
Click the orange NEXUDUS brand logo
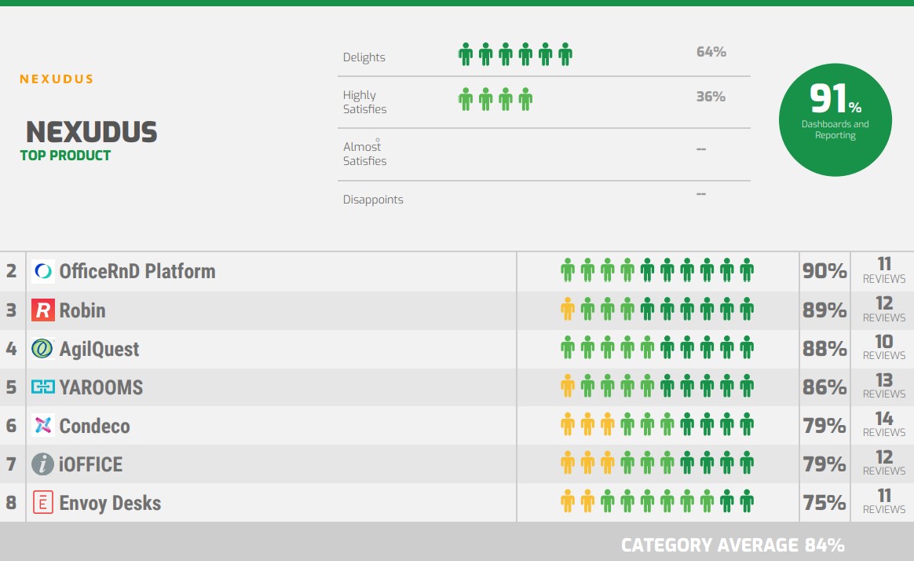click(57, 79)
